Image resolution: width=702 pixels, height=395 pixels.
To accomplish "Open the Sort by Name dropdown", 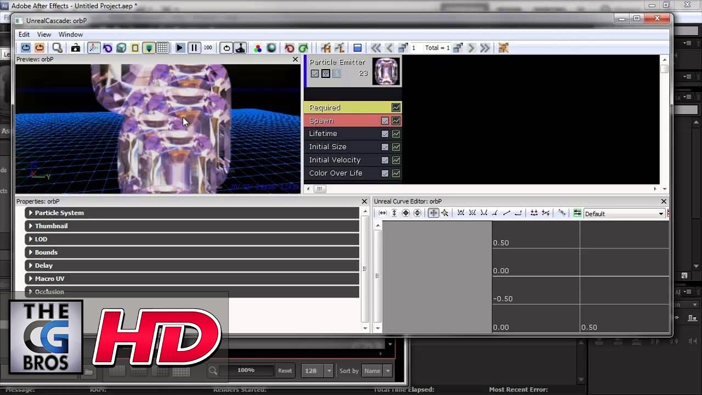I will [377, 371].
